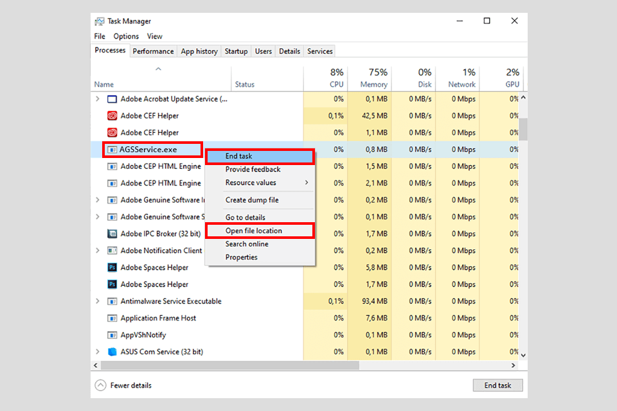Expand the Antimalware Service Executable group
Screen dimensions: 617x411
tap(98, 301)
